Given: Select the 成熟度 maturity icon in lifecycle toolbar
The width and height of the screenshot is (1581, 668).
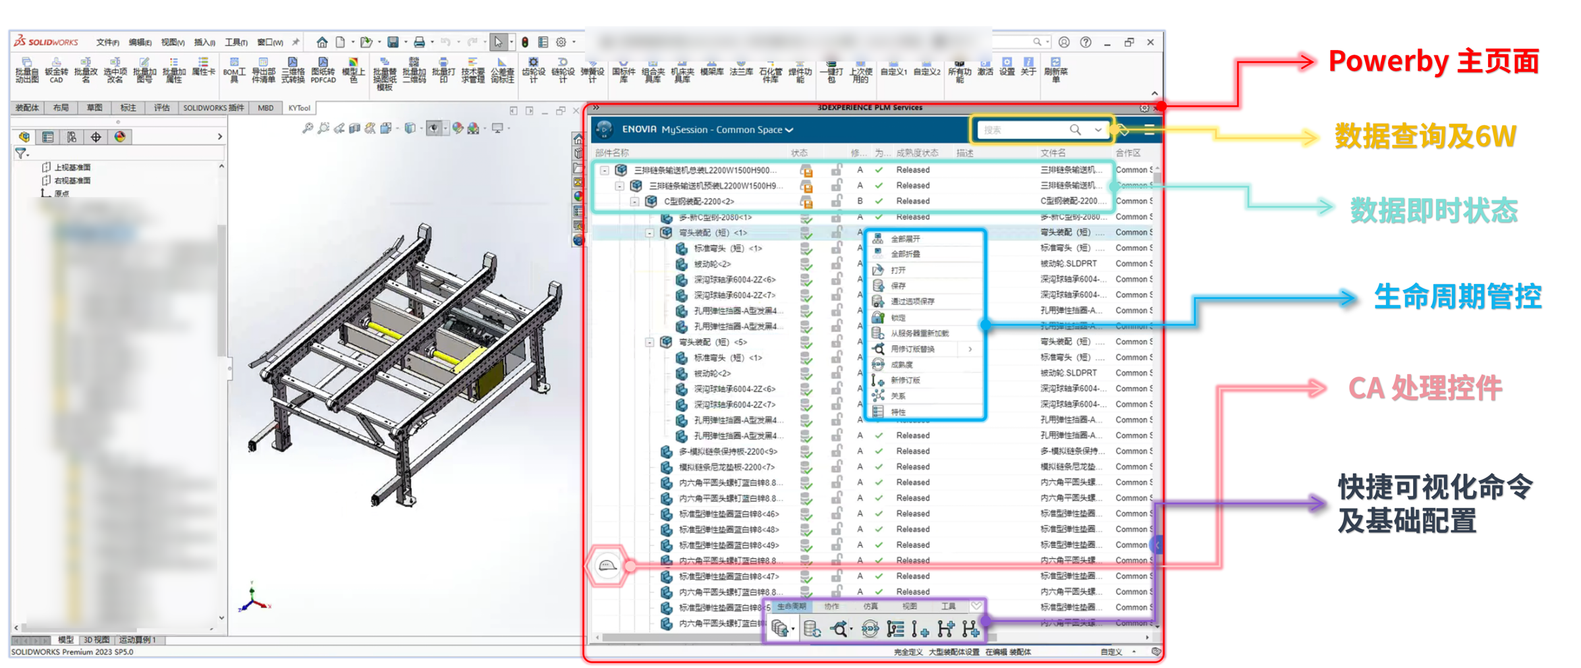Looking at the screenshot, I should pyautogui.click(x=870, y=629).
